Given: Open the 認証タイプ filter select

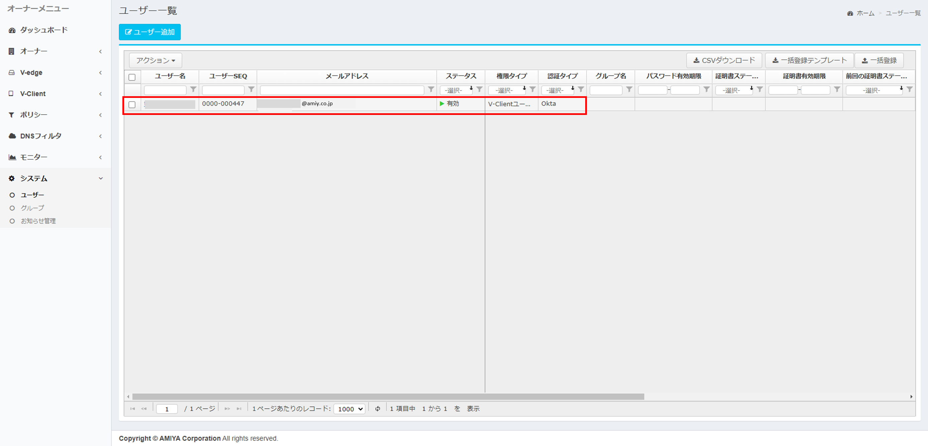Looking at the screenshot, I should coord(558,90).
